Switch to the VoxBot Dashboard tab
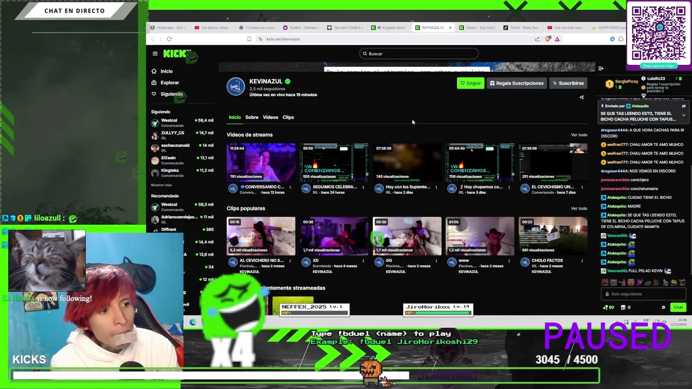 pyautogui.click(x=302, y=28)
